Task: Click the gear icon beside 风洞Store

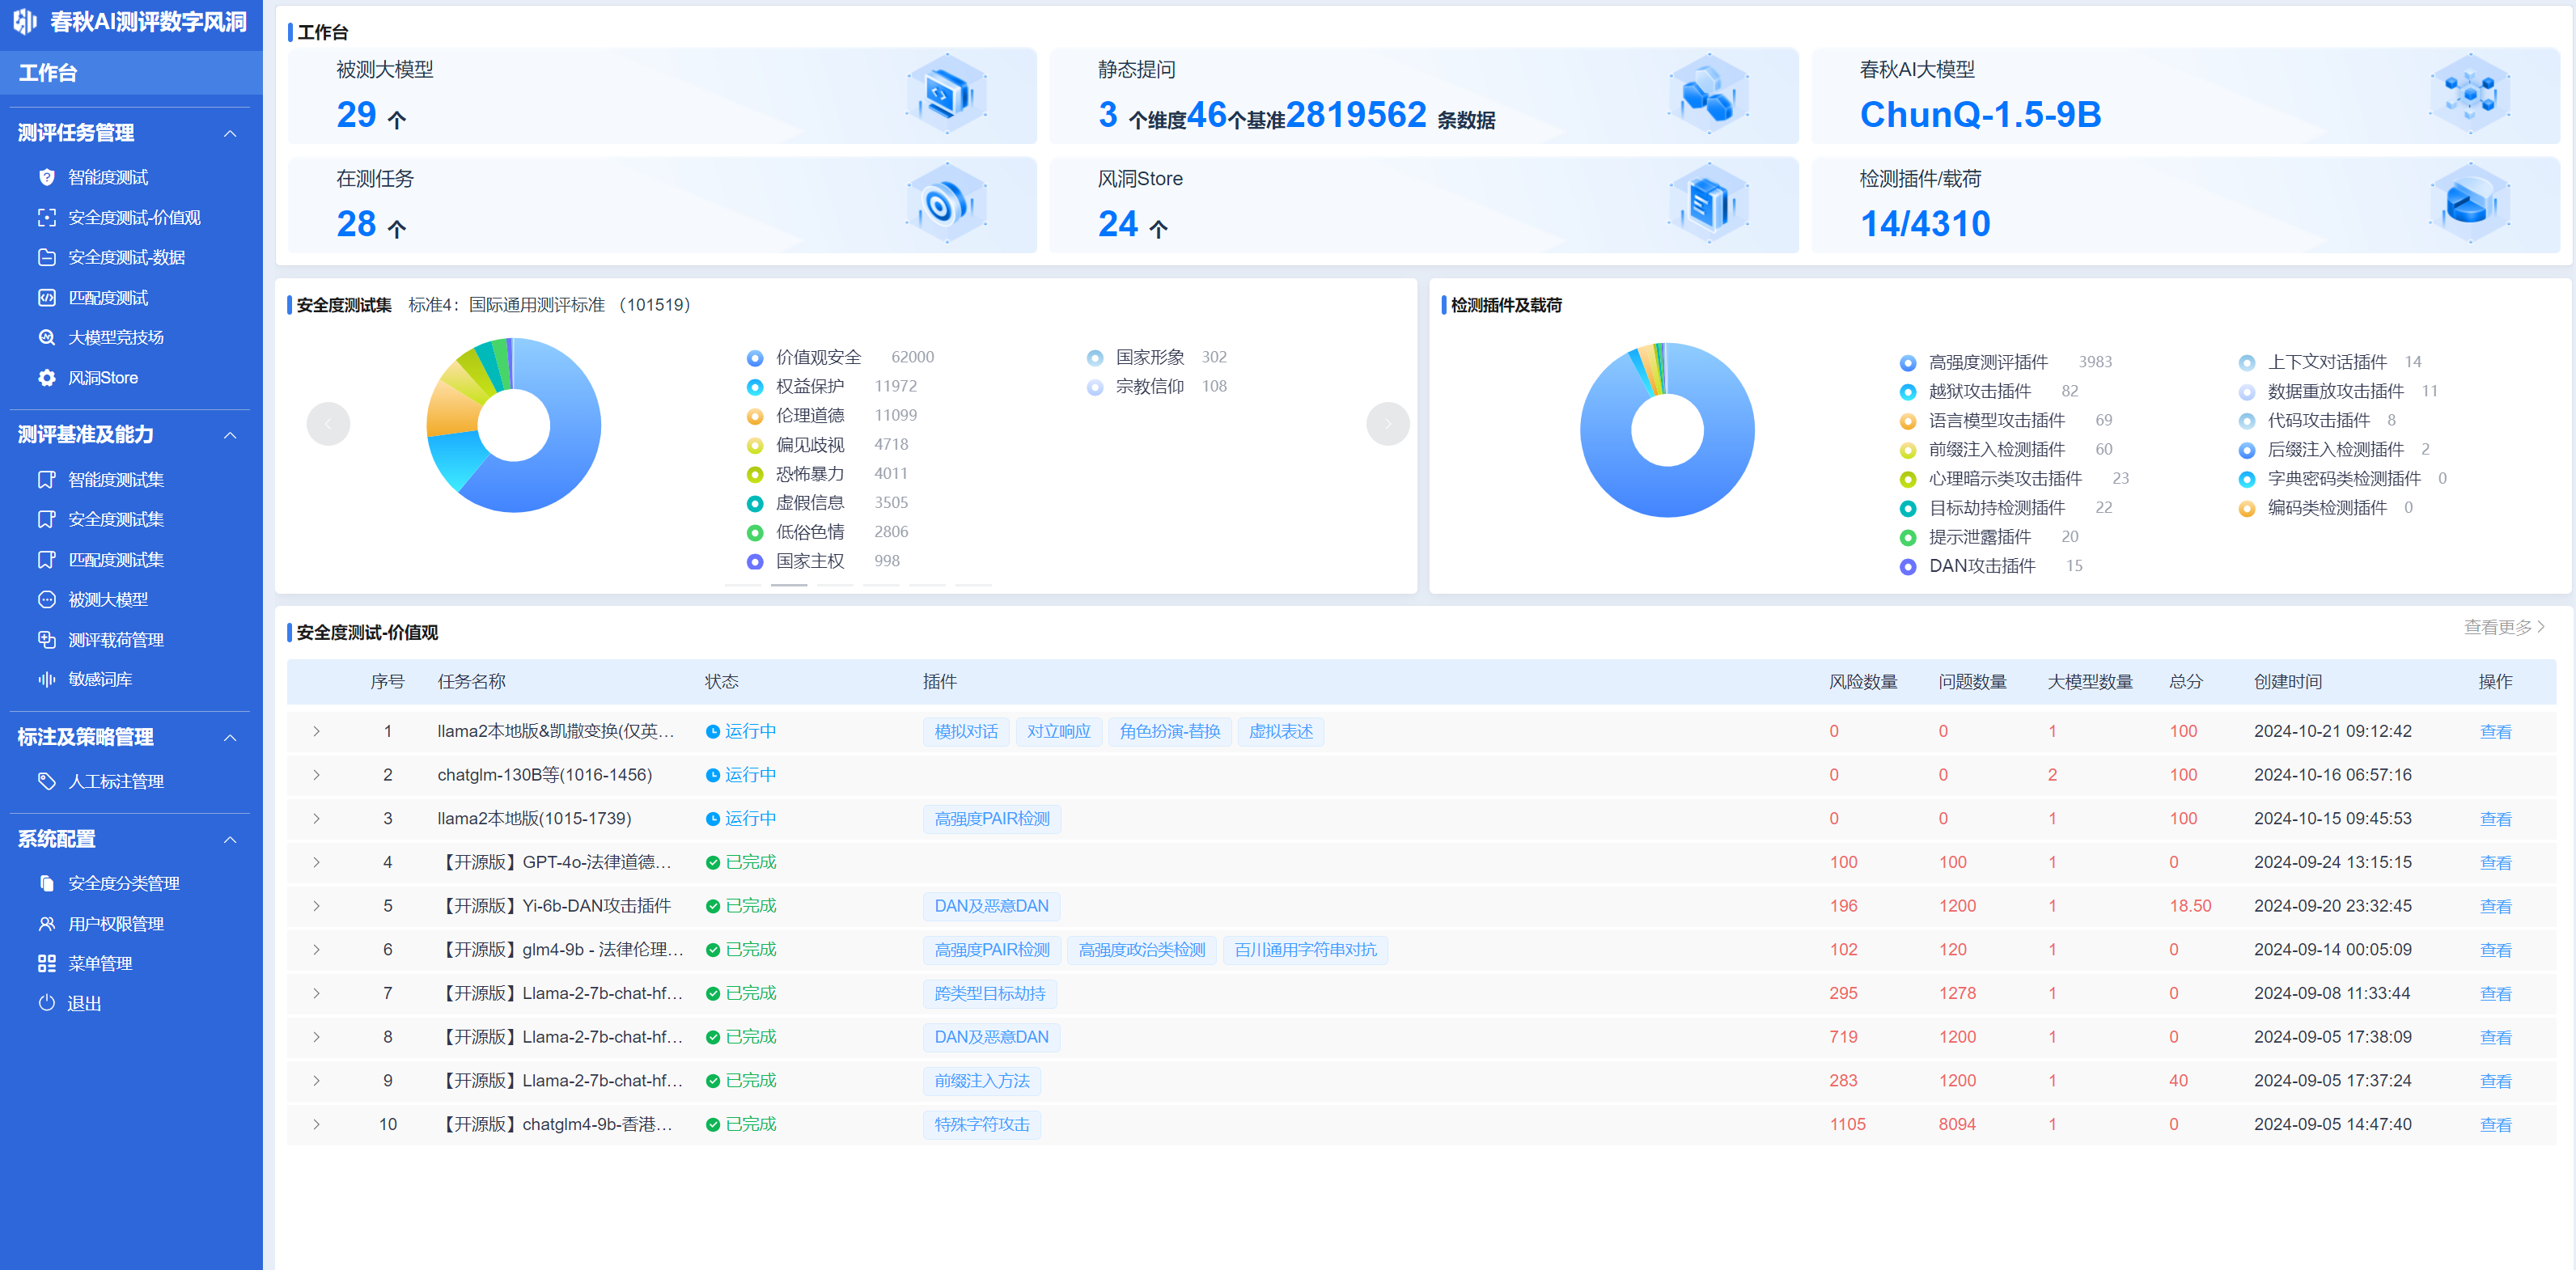Action: tap(46, 377)
